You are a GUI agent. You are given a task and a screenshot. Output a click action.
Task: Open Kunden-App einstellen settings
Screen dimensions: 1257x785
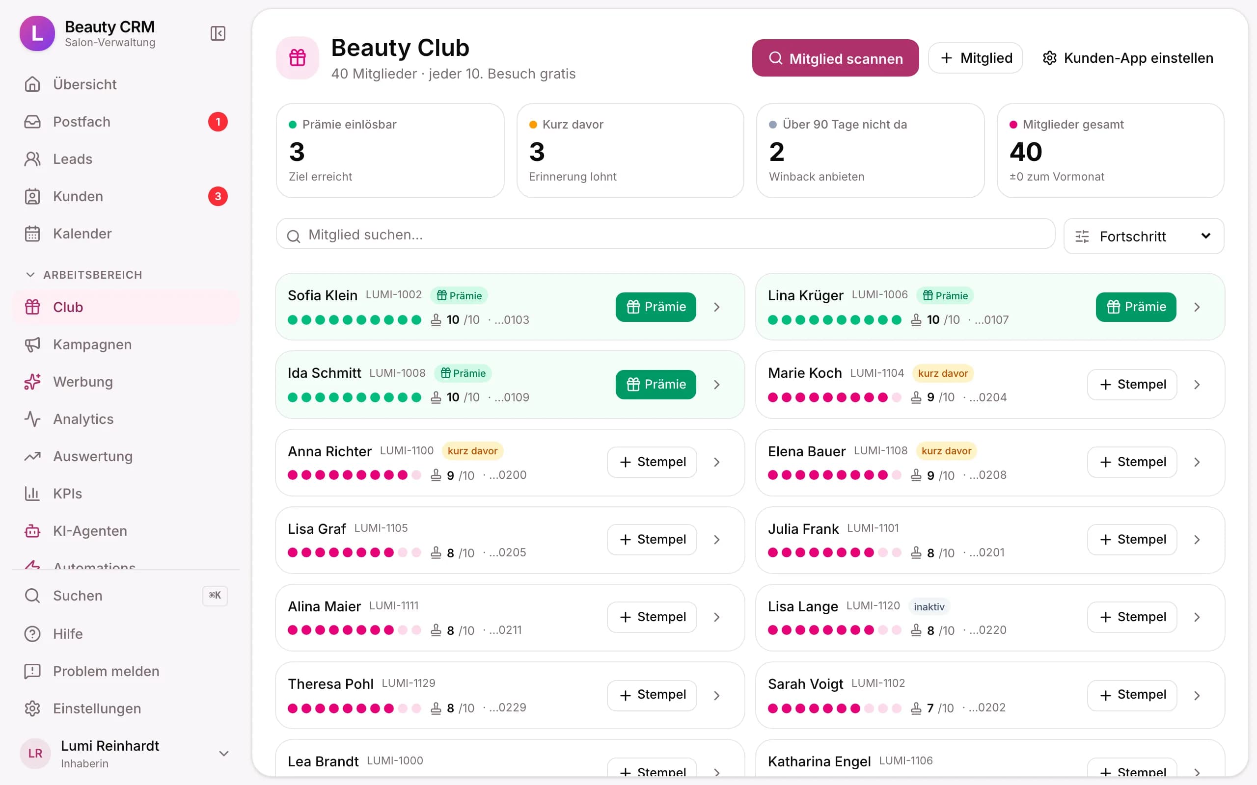point(1128,58)
